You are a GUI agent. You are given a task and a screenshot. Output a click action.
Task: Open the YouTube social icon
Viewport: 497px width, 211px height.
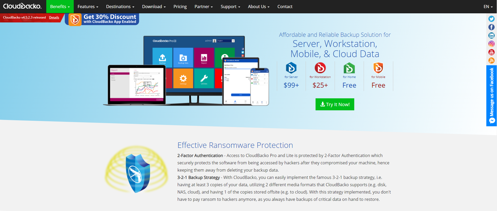click(x=492, y=52)
